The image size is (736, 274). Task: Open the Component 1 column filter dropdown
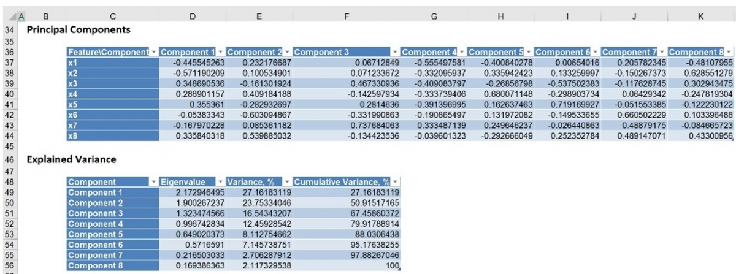221,52
